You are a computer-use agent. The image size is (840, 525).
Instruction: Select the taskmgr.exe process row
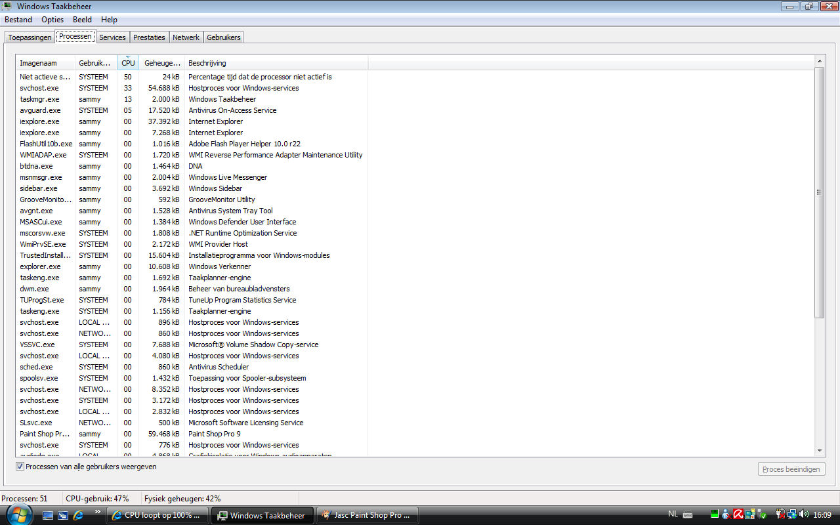click(x=192, y=99)
